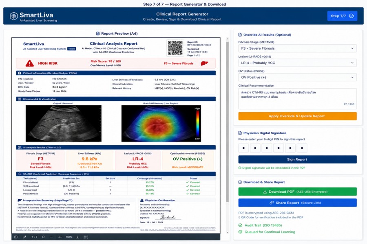
Task: Click the third PIN digit box
Action: 267,148
